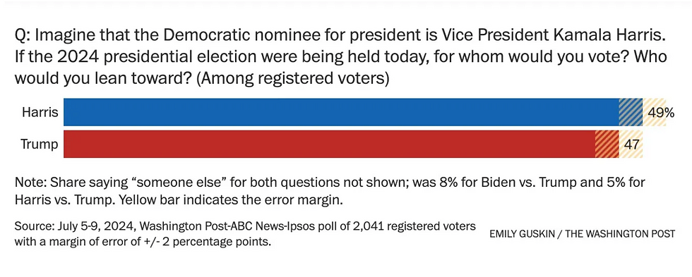Click the Trump row label
Image resolution: width=692 pixels, height=277 pixels.
click(40, 144)
